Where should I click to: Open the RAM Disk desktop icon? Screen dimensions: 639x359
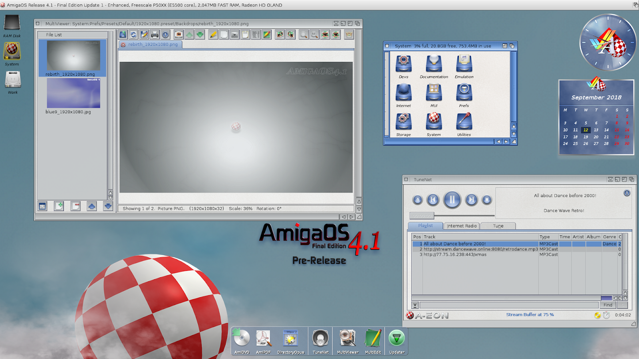[x=12, y=26]
